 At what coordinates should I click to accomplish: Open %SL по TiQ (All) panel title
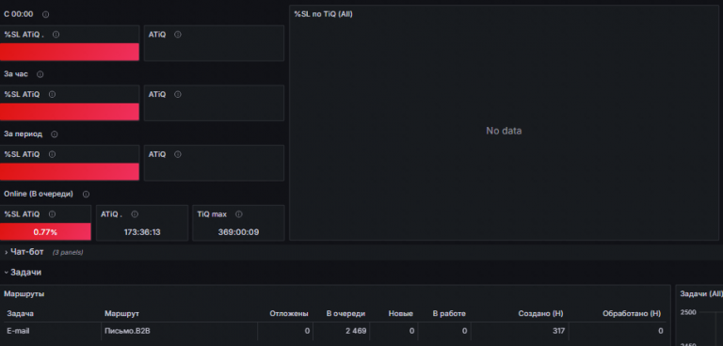point(323,14)
